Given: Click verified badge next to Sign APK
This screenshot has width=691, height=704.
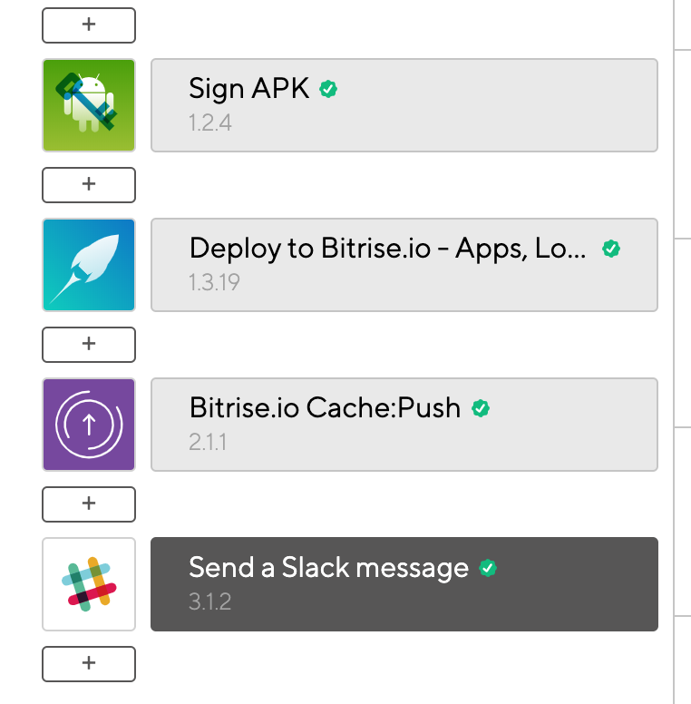Looking at the screenshot, I should (328, 88).
